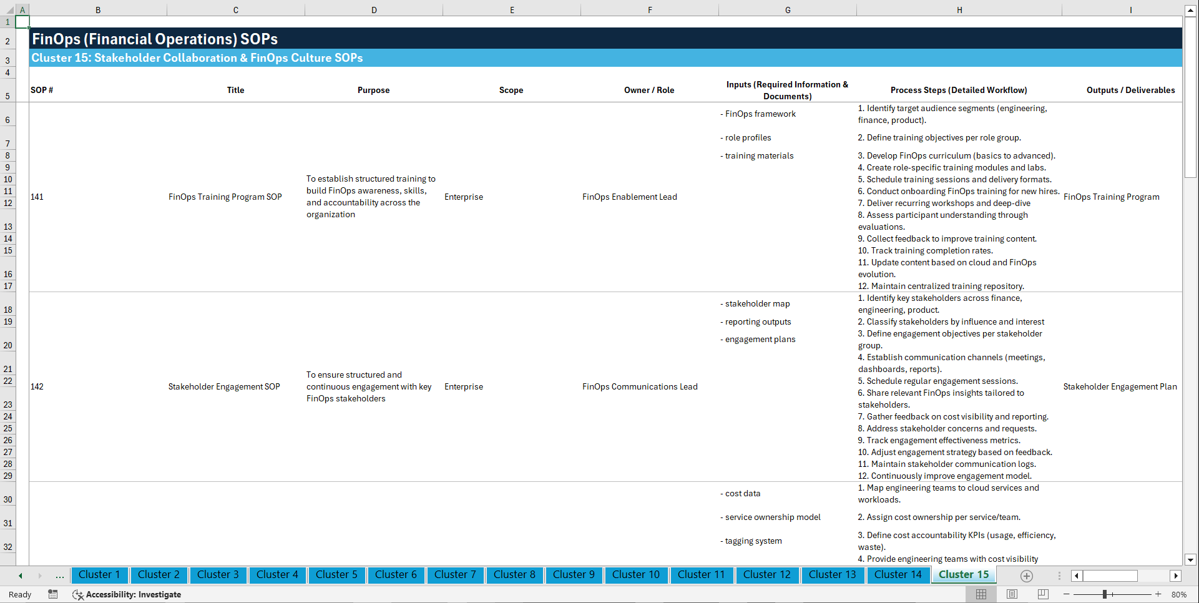Viewport: 1199px width, 603px height.
Task: Select cell 'Stakeholder Engagement SOP'
Action: [x=236, y=387]
